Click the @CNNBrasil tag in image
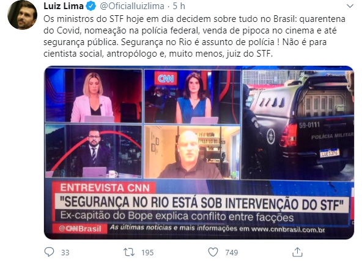Screen dimensions: 362x262 pos(79,228)
